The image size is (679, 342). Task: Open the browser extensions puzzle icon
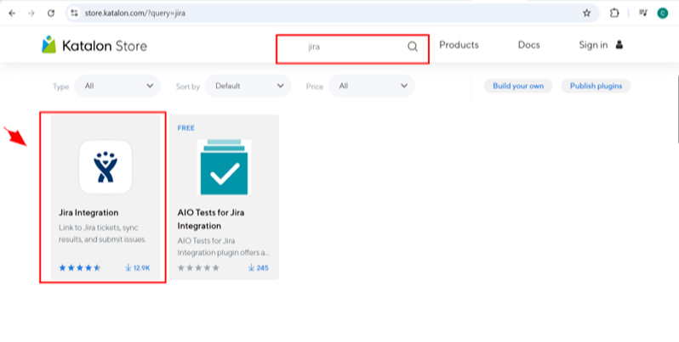click(614, 13)
